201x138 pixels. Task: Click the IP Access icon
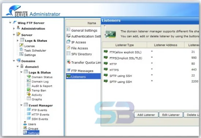point(68,41)
